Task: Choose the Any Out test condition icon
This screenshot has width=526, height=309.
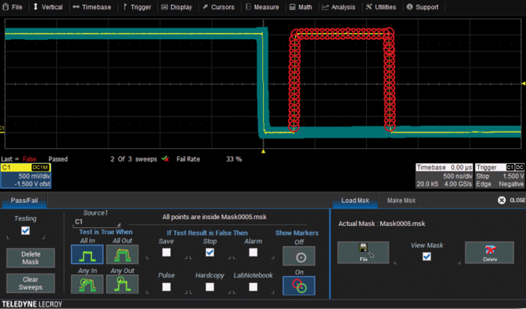Action: coord(122,284)
